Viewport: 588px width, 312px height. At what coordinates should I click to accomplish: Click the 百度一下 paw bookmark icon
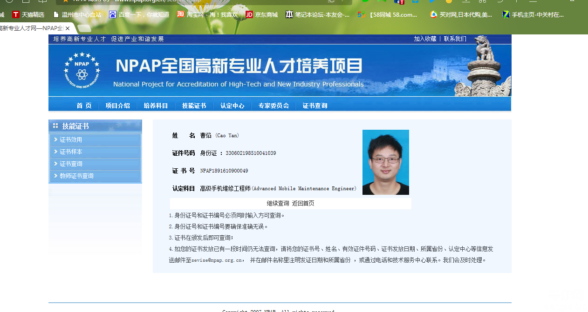(x=113, y=14)
